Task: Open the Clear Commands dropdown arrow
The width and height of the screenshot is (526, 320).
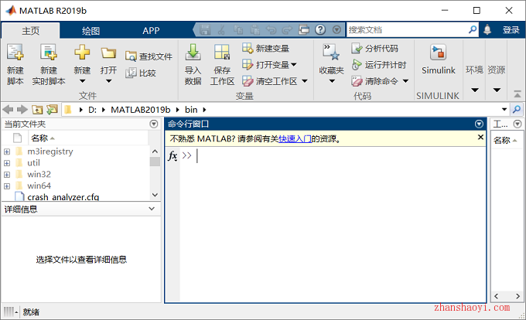Action: [405, 81]
